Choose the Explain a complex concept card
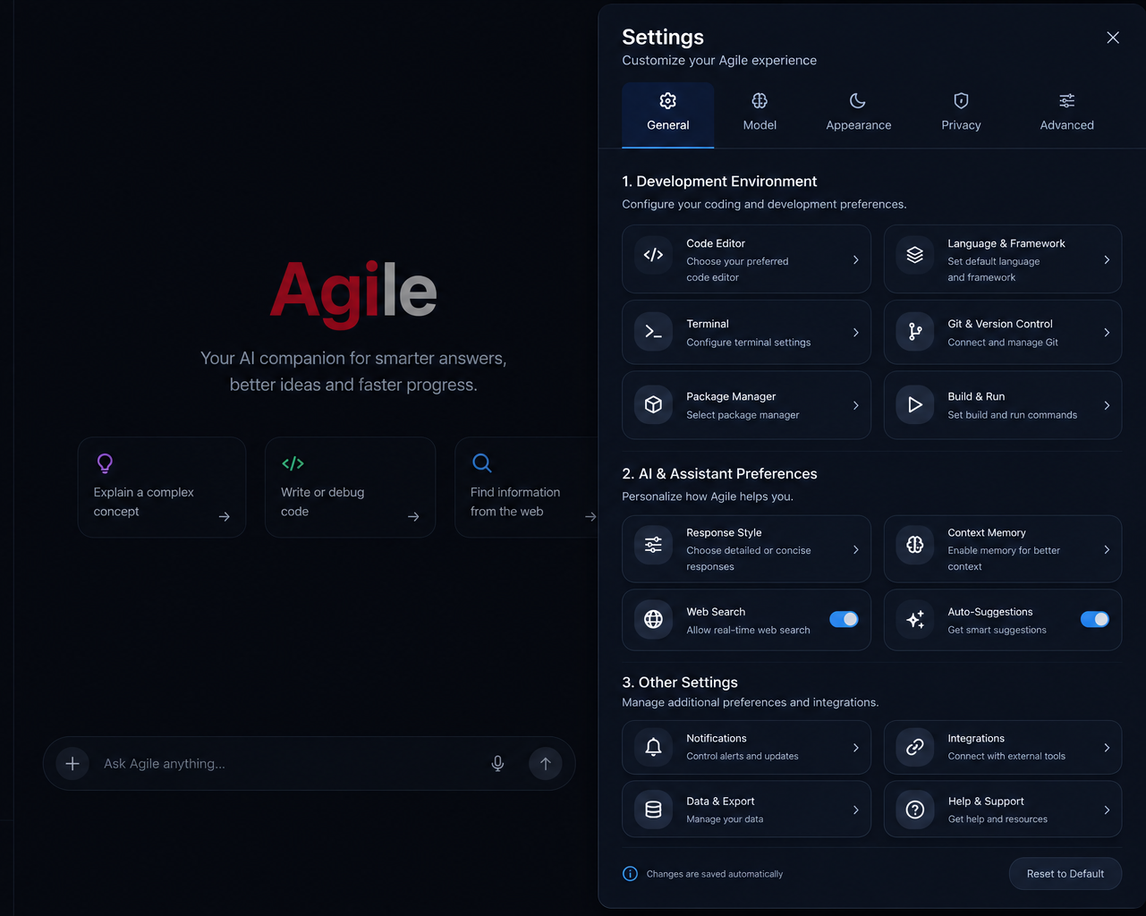1146x916 pixels. point(162,488)
